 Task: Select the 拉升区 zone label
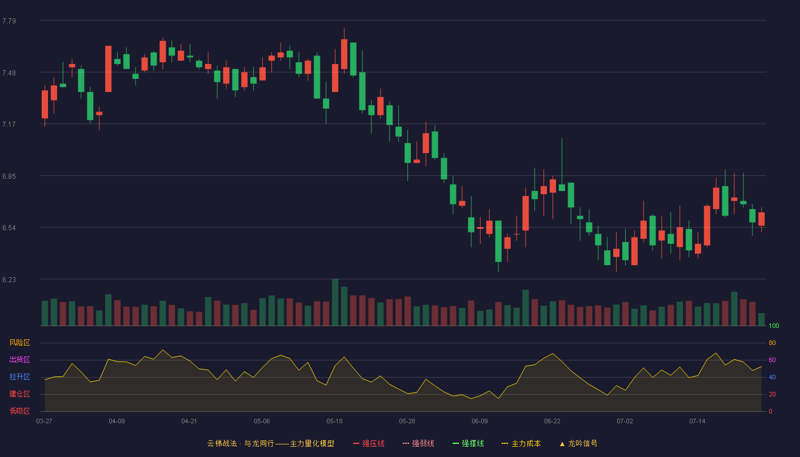tap(19, 377)
